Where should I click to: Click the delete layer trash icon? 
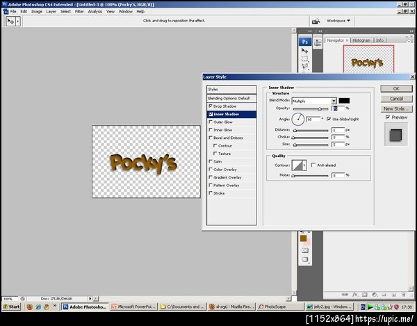click(403, 294)
